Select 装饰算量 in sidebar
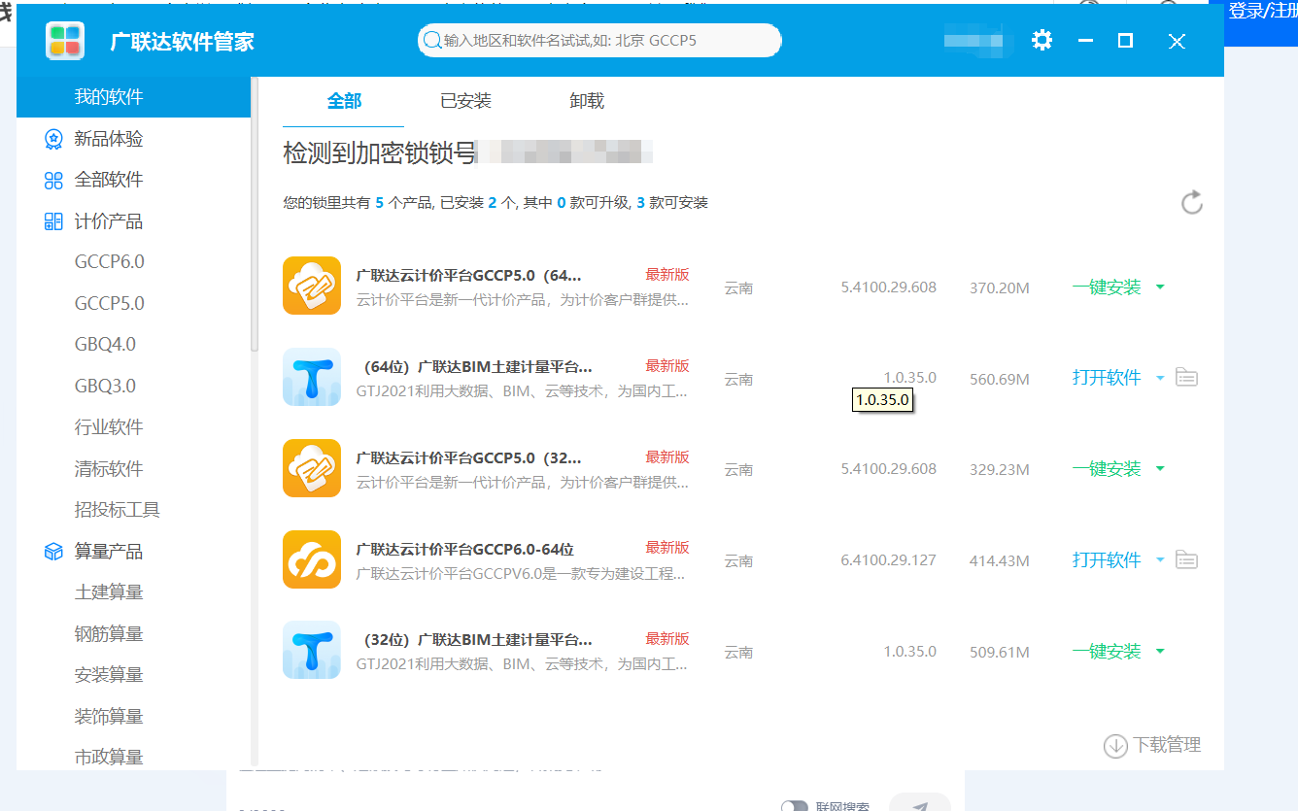Image resolution: width=1298 pixels, height=811 pixels. (109, 717)
